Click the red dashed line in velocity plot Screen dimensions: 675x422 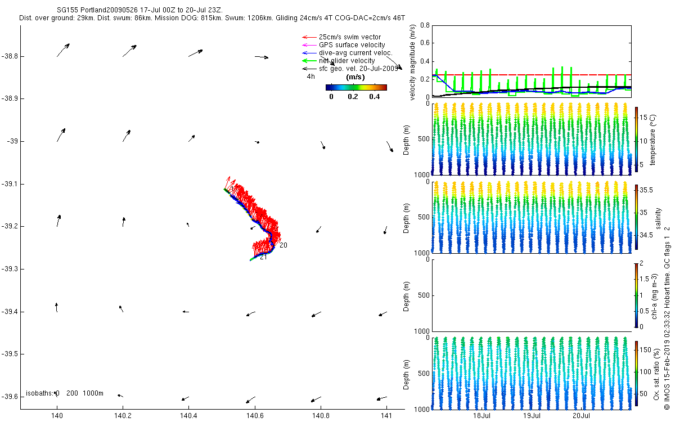click(531, 75)
